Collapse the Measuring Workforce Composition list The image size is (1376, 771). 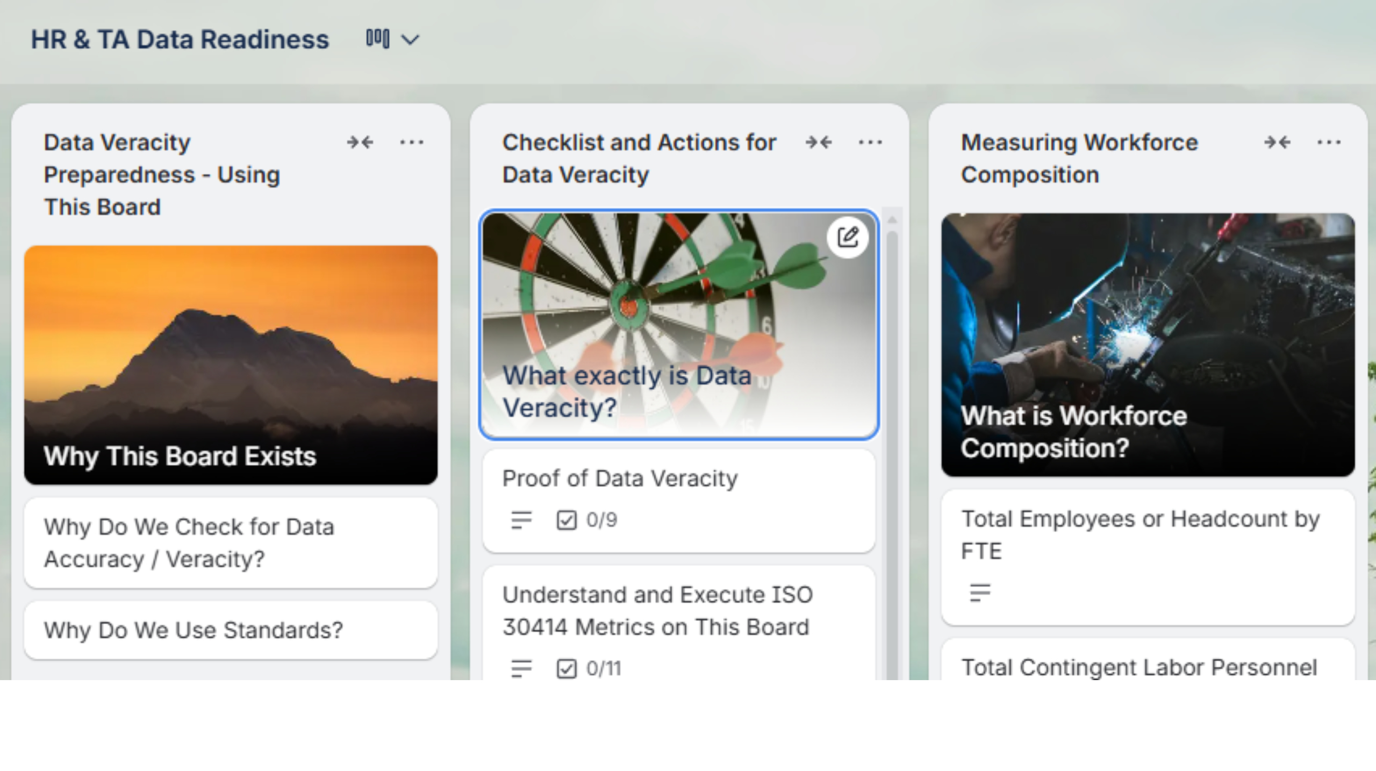tap(1277, 142)
